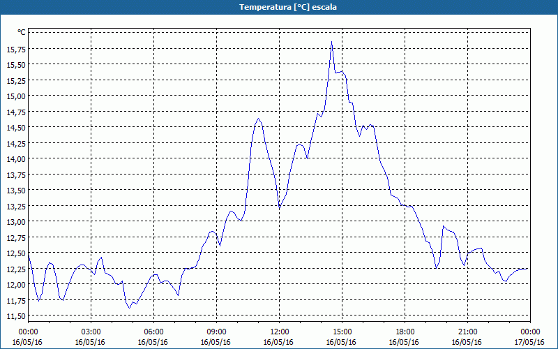Click the 12,50 y-axis label

click(16, 253)
